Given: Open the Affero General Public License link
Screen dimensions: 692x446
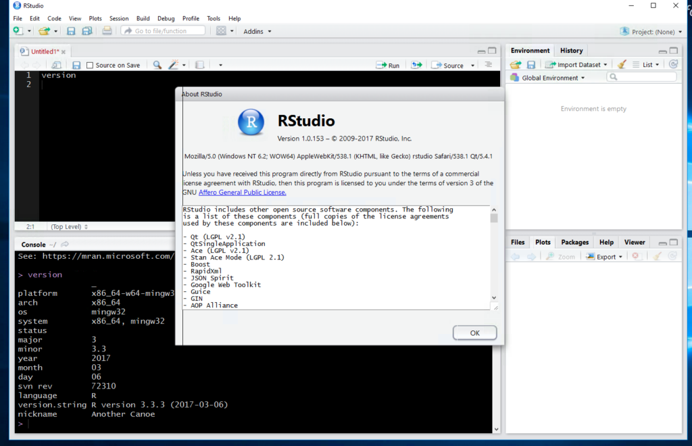Looking at the screenshot, I should [243, 193].
